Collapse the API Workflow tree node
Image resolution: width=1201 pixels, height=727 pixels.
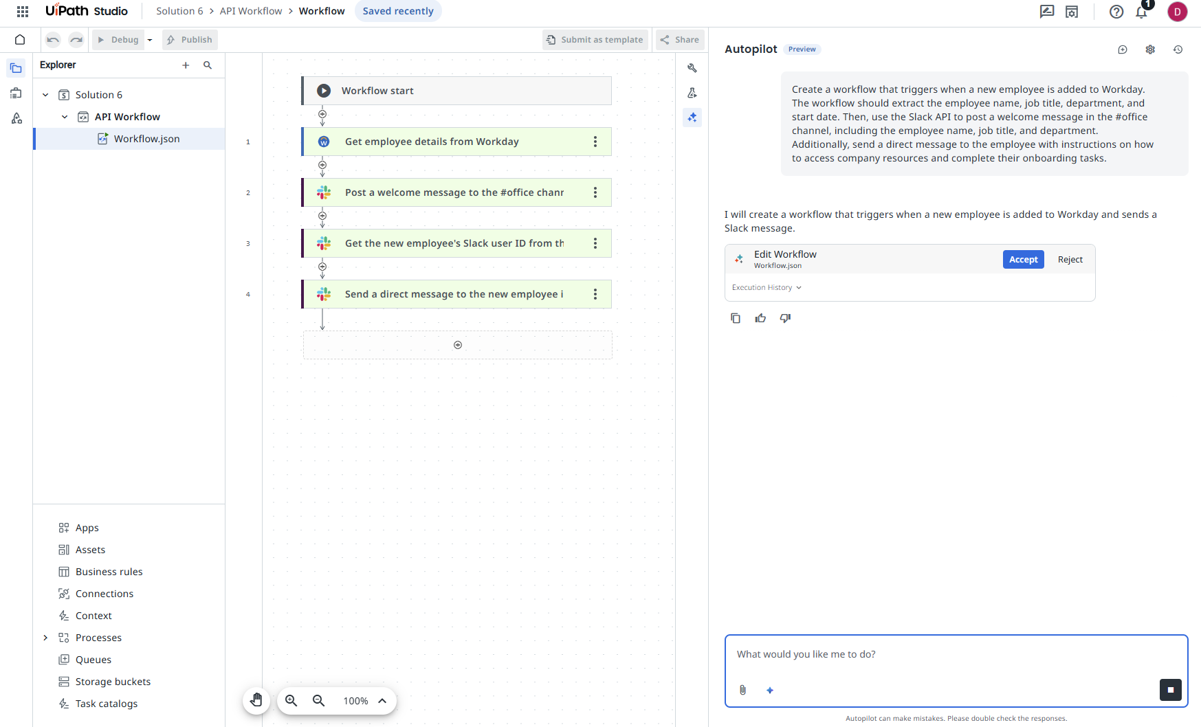(65, 117)
